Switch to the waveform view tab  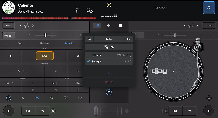(x=109, y=26)
